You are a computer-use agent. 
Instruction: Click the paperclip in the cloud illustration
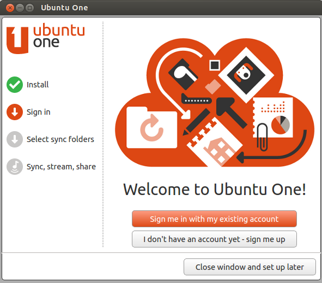pos(262,137)
